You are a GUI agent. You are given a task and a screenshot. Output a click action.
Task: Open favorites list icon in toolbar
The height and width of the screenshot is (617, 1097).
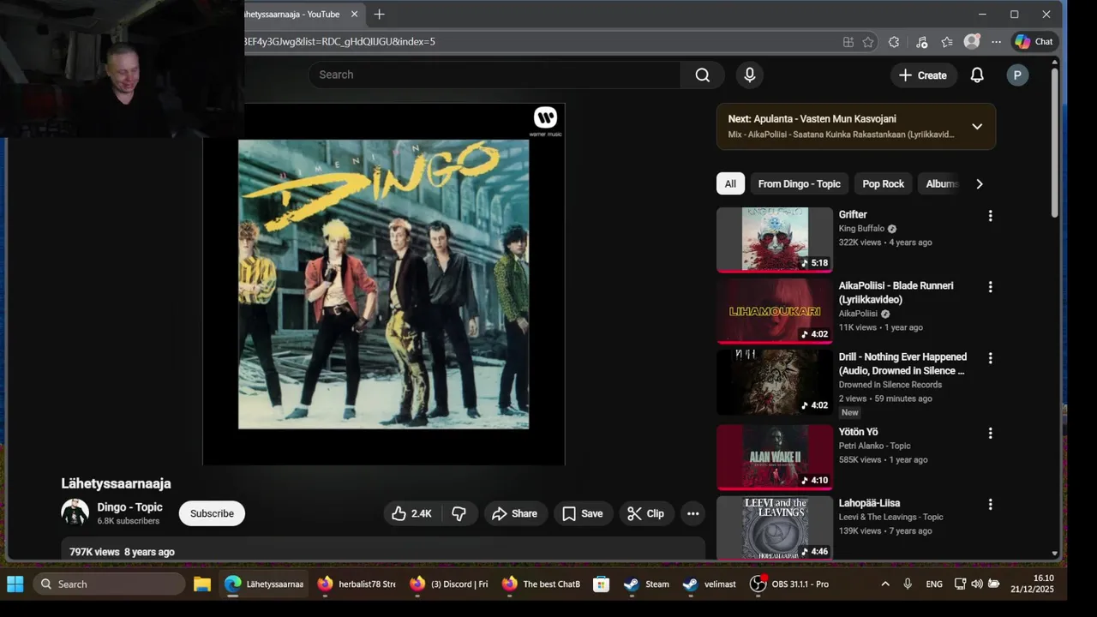(x=947, y=41)
